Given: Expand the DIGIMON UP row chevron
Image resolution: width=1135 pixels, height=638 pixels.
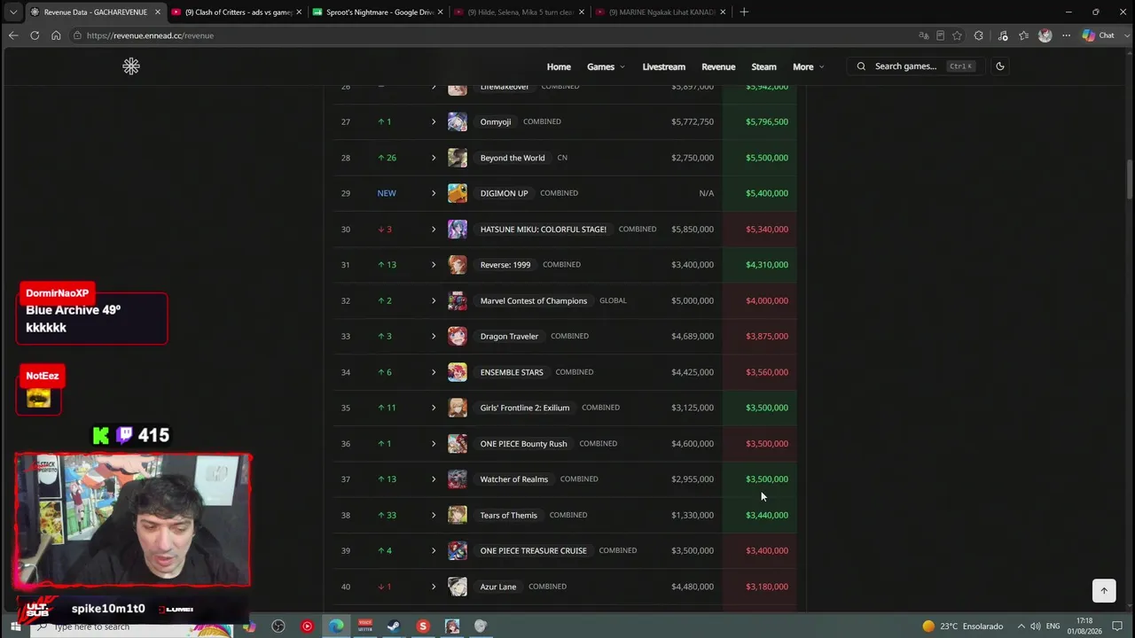Looking at the screenshot, I should coord(434,193).
